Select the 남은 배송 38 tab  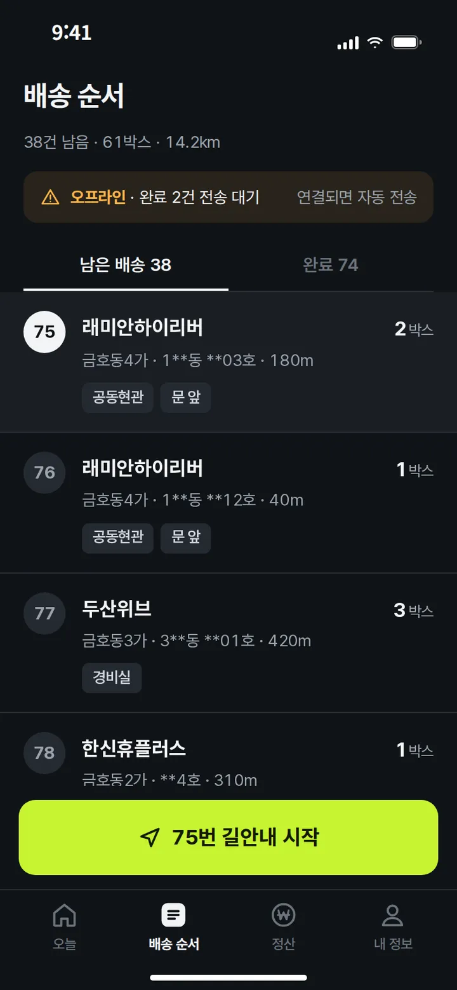pos(126,265)
